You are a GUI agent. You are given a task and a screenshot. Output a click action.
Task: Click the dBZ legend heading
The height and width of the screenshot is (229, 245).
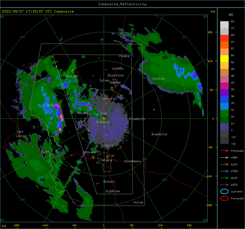pos(231,14)
